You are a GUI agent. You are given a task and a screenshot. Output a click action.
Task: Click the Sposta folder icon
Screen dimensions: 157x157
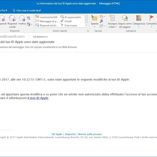pyautogui.click(x=94, y=18)
